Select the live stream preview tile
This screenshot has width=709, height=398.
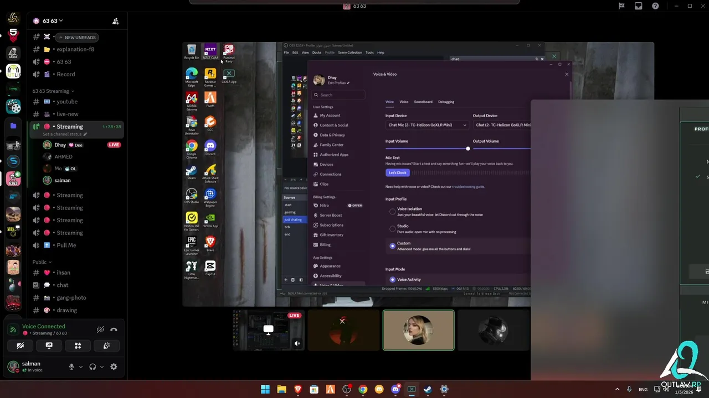click(x=268, y=330)
